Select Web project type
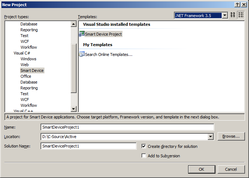Image resolution: width=249 pixels, height=178 pixels. coord(24,65)
